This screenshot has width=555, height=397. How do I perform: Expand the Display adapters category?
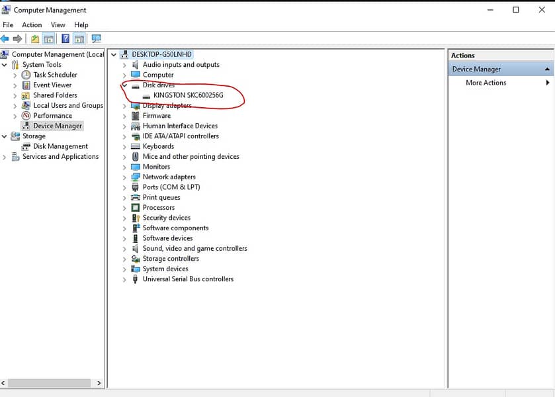pos(124,106)
